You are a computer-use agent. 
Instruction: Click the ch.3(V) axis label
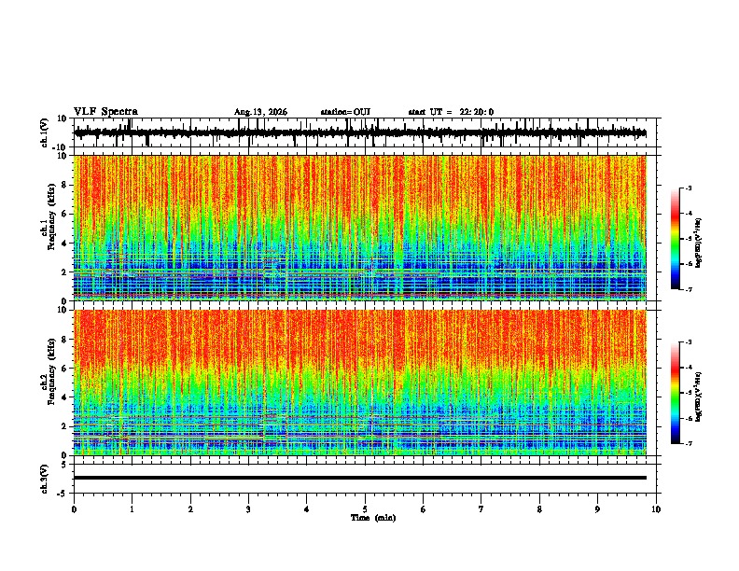(x=45, y=479)
